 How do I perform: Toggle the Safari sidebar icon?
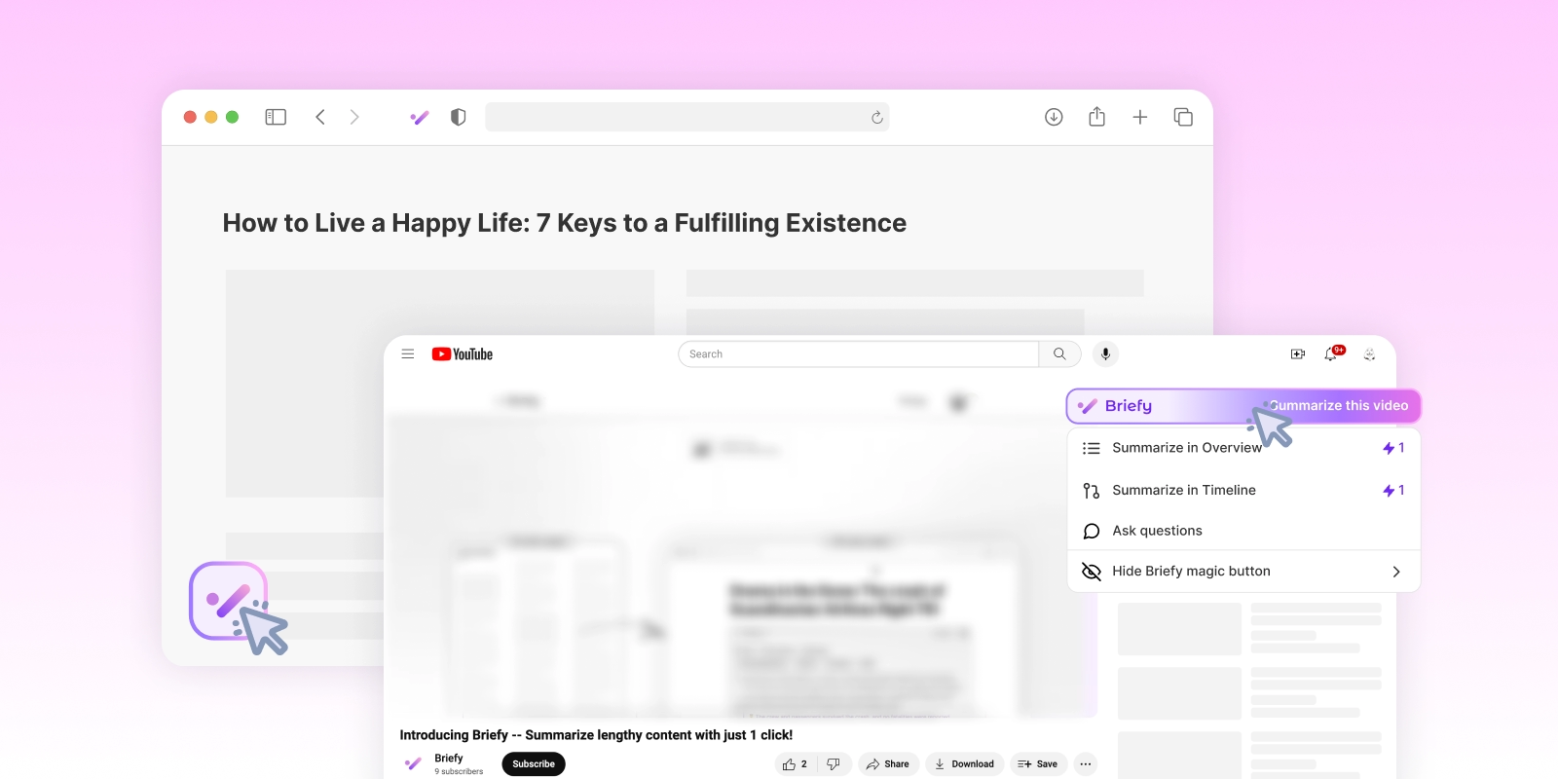point(276,117)
